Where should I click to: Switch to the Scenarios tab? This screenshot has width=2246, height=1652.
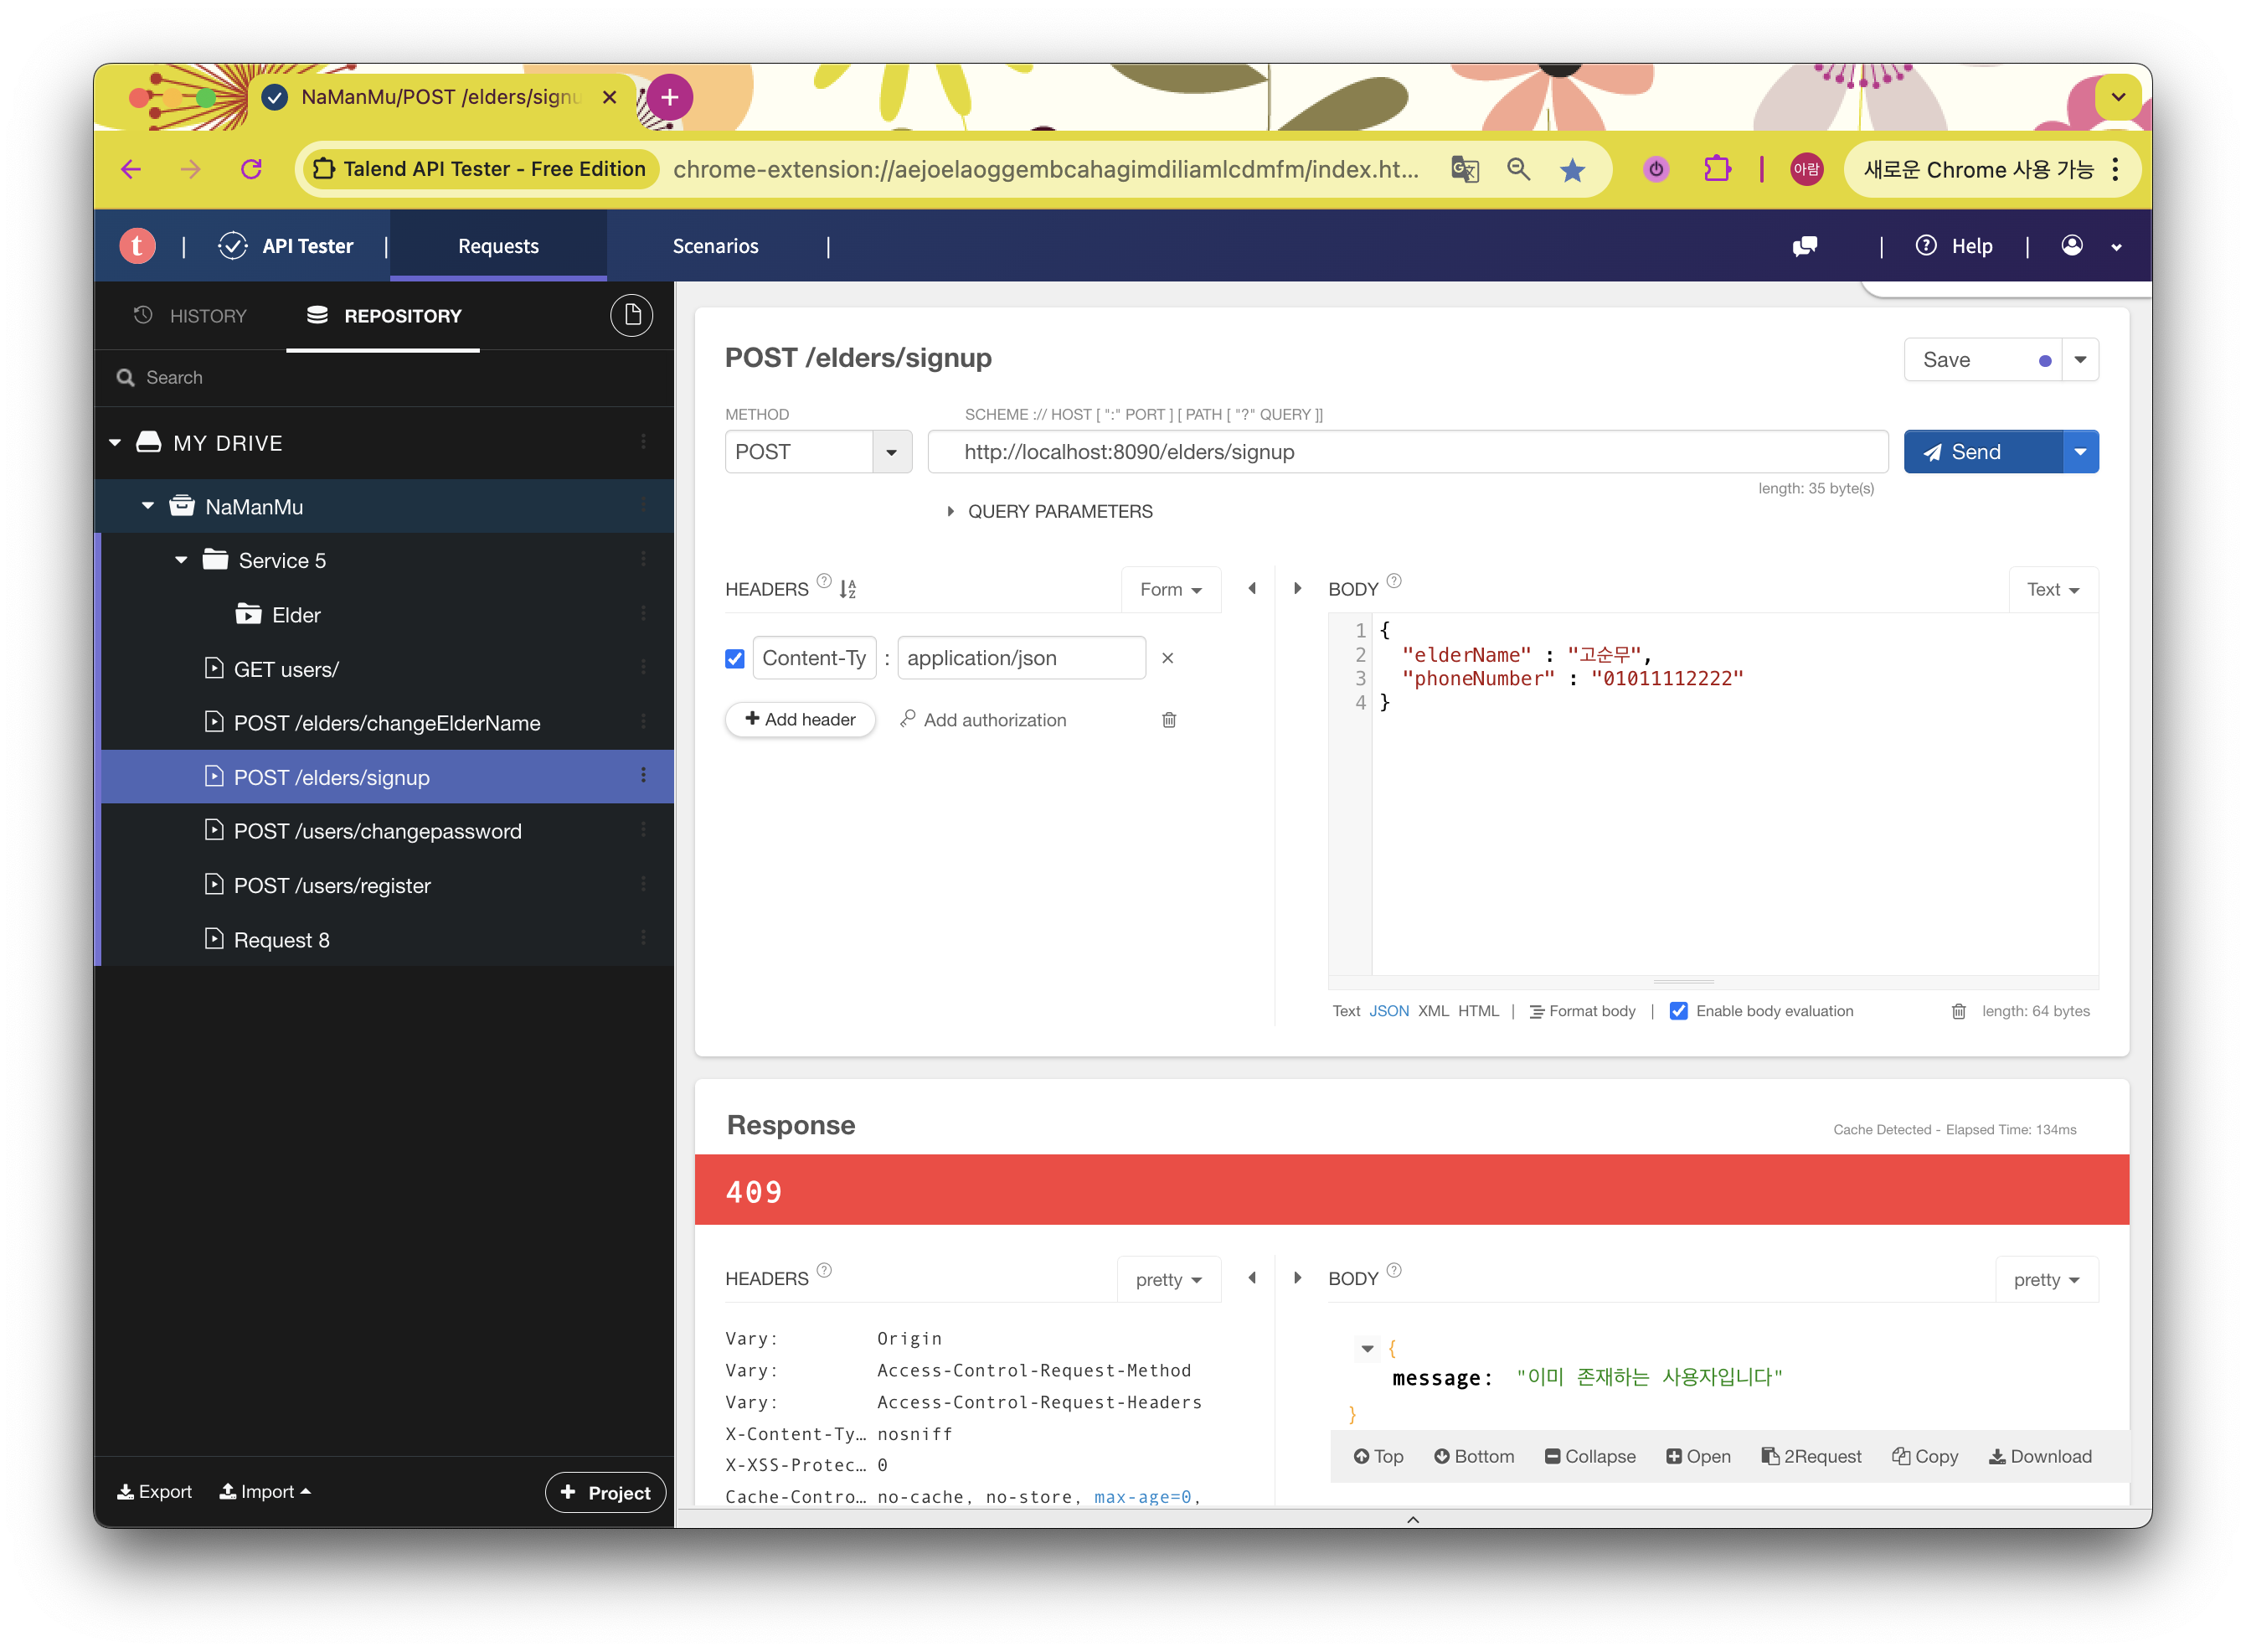714,246
